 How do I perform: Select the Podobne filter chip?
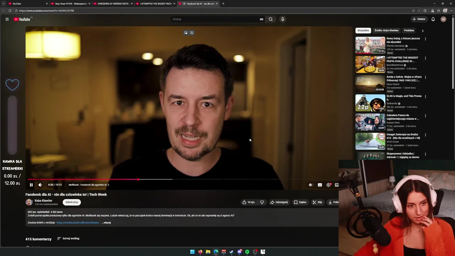coord(409,31)
